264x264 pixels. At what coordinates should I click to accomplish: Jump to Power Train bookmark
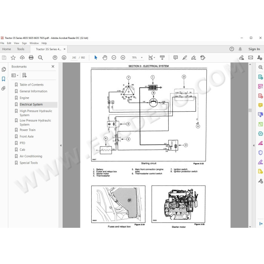(28, 130)
